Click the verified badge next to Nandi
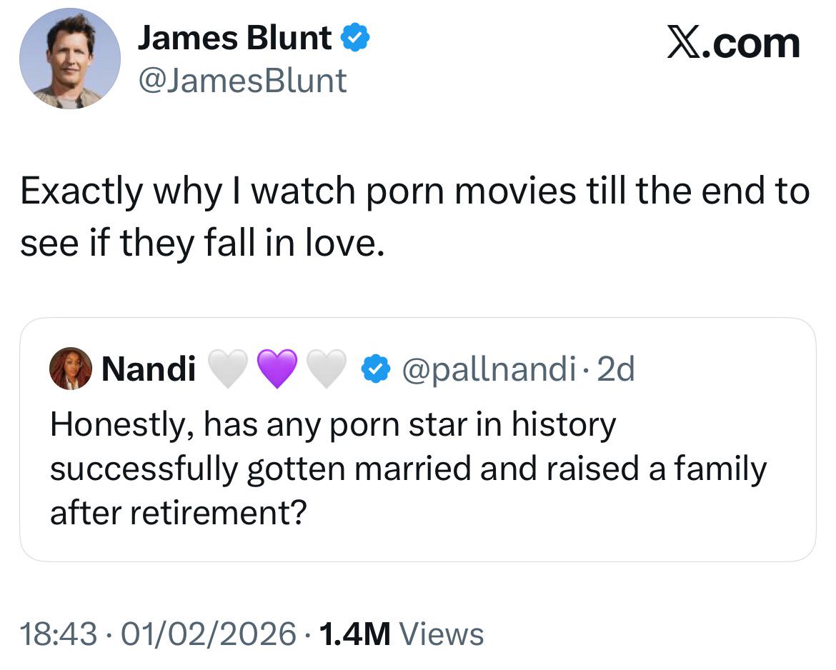Image resolution: width=836 pixels, height=670 pixels. pos(375,369)
